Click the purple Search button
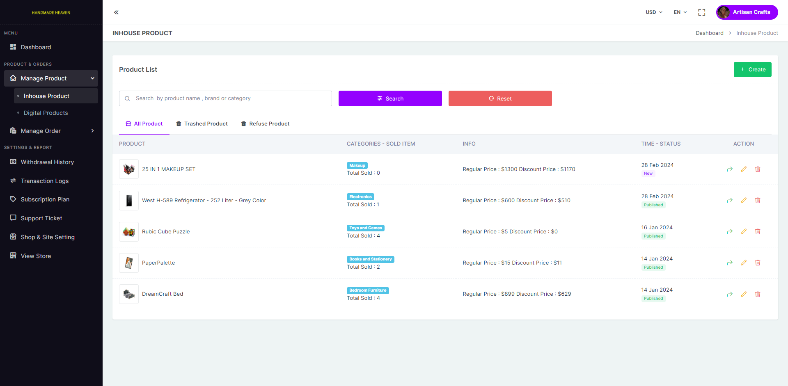This screenshot has width=788, height=386. (390, 98)
